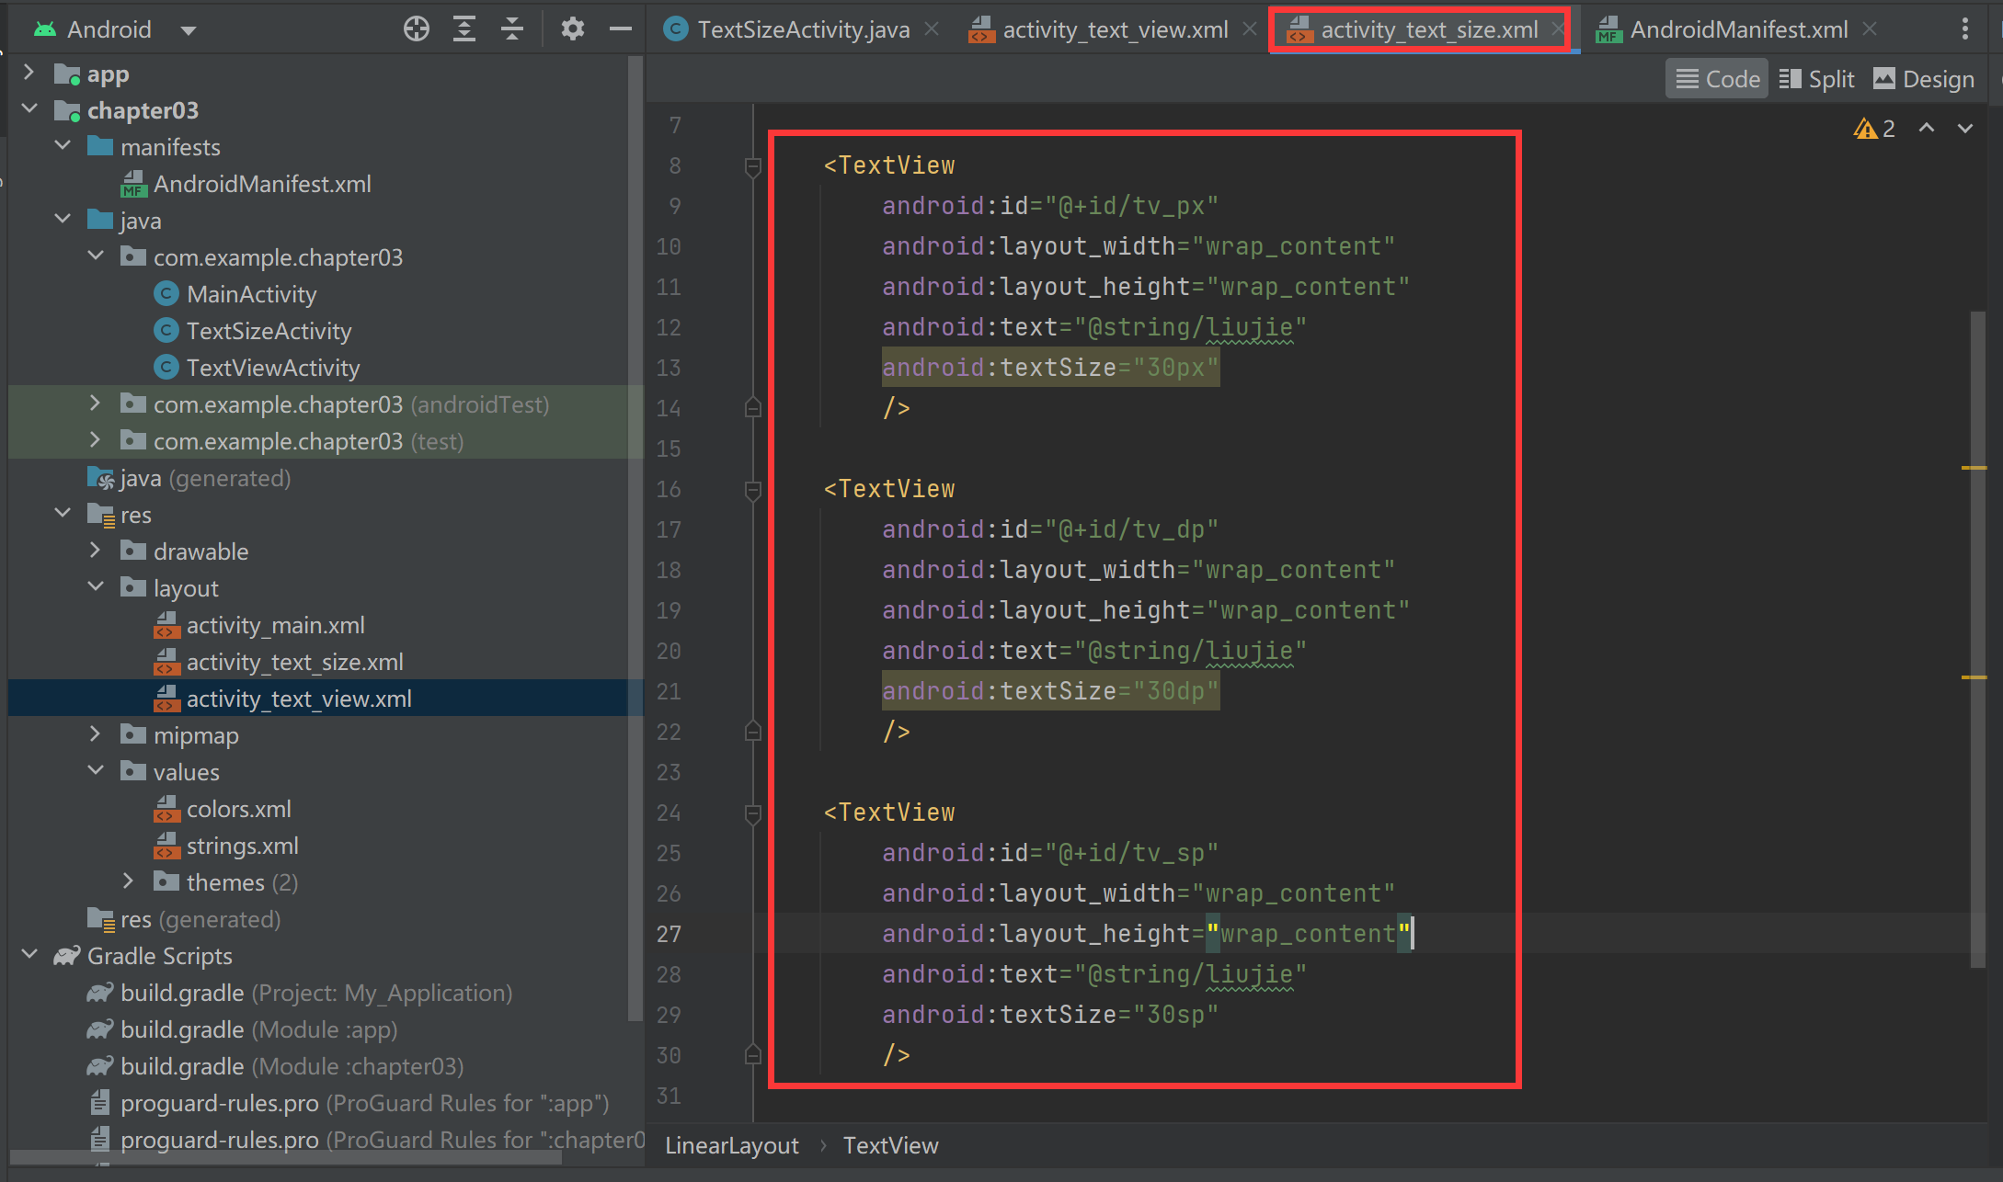Place cursor on textSize="30sp" line
The width and height of the screenshot is (2003, 1182).
pos(1050,1015)
